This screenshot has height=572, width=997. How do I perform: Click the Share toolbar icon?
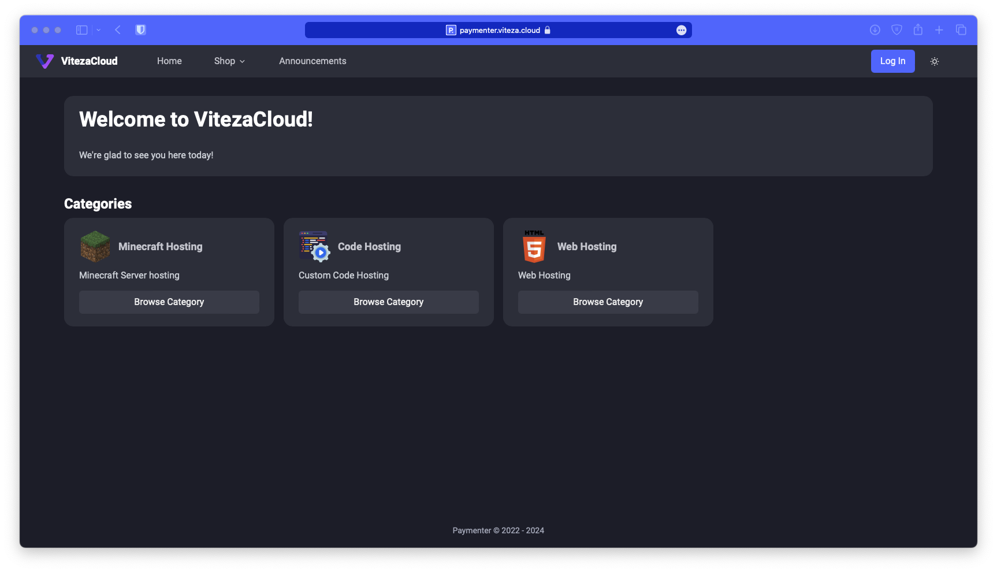(918, 29)
